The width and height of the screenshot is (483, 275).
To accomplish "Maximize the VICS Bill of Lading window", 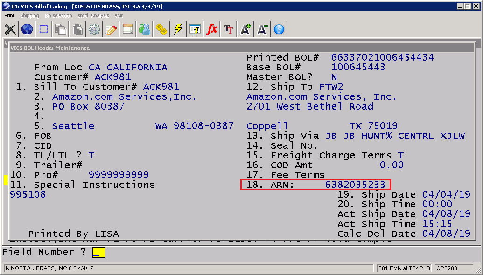I will (467, 6).
